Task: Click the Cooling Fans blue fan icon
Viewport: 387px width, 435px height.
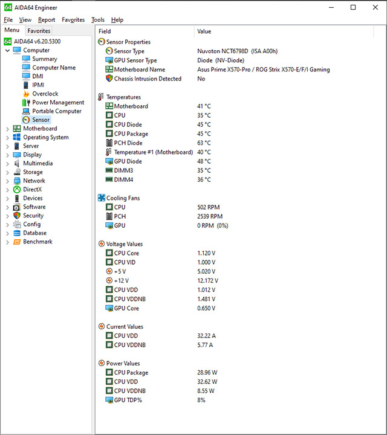Action: (102, 198)
